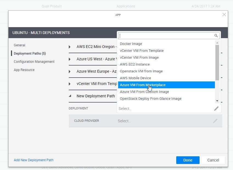Click the magnifier icon in the filter box
This screenshot has width=233, height=170.
point(216,36)
